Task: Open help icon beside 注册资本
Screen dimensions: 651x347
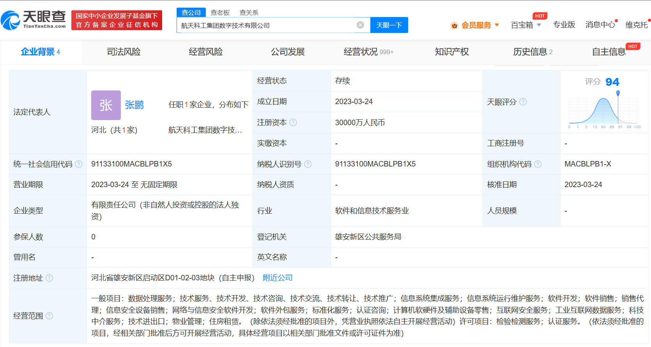Action: pos(293,122)
